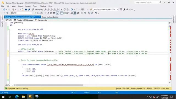This screenshot has width=176, height=99.
Task: Toggle the Include Live Query Statistics icon
Action: (64, 13)
